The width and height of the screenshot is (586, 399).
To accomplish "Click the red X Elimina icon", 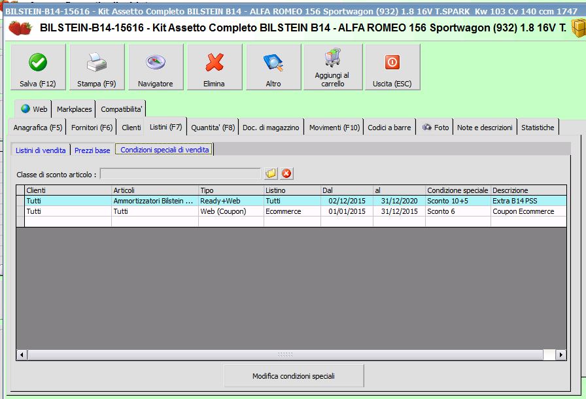I will coord(214,62).
